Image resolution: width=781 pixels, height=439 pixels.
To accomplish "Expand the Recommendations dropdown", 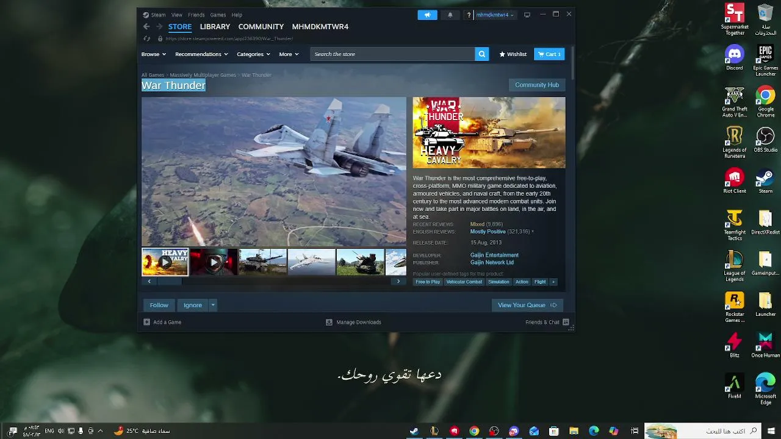I will pos(201,54).
